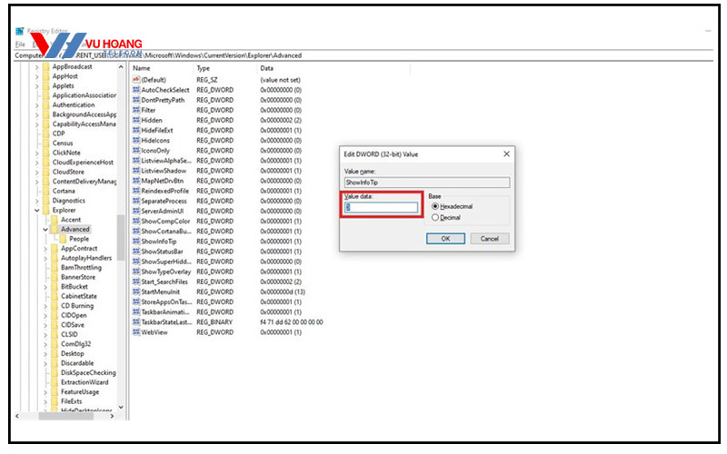The height and width of the screenshot is (454, 727).
Task: Cancel the Edit DWORD dialog
Action: (489, 239)
